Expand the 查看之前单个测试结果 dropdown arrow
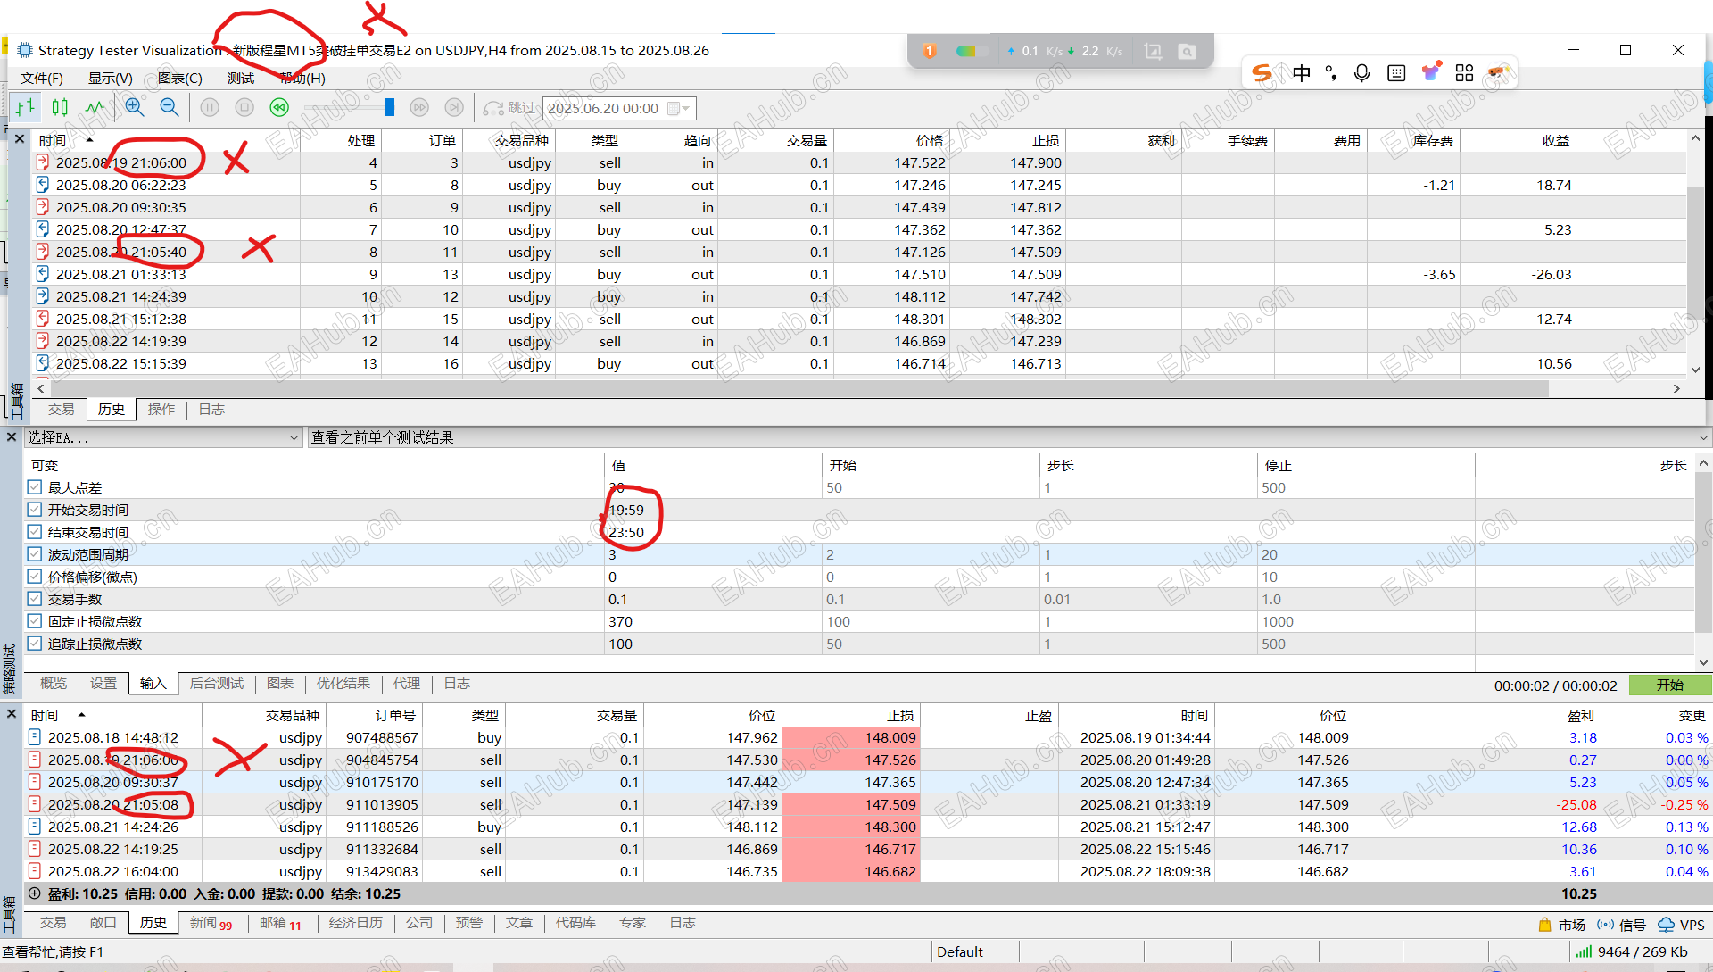 [1702, 437]
